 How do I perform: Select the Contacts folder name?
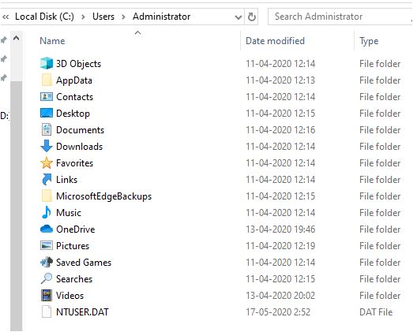tap(74, 97)
